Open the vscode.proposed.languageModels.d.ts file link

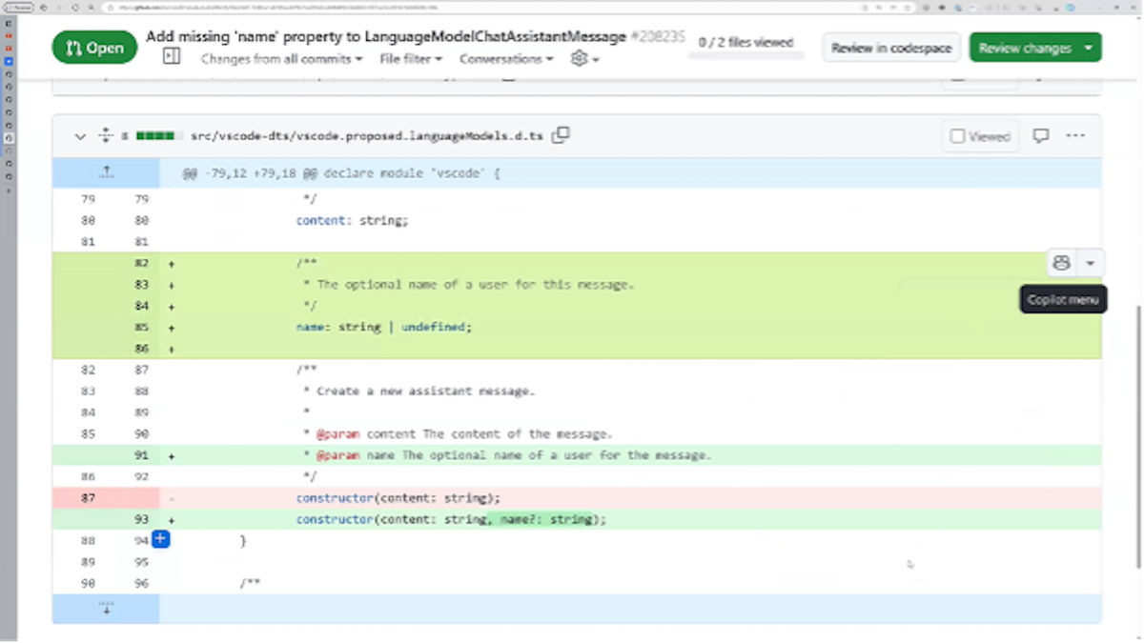tap(367, 136)
